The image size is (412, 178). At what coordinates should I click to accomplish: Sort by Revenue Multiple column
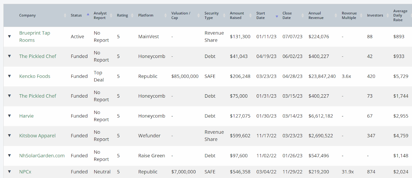349,15
